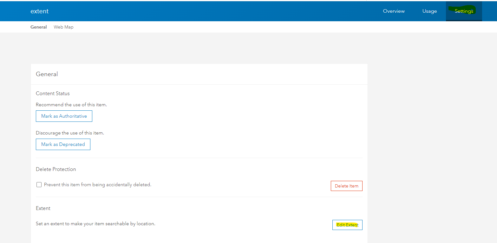Switch to the Web Map settings tab
Screen dimensions: 497x243
coord(63,27)
